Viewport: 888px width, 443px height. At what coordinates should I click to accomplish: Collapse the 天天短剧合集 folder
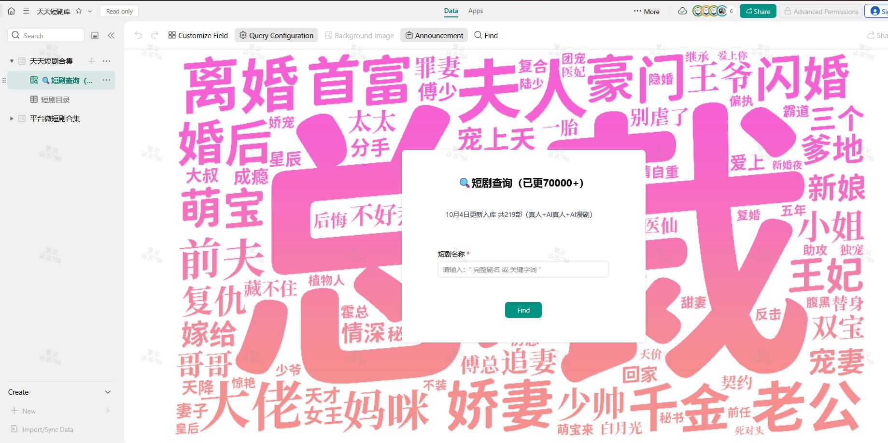click(x=12, y=61)
